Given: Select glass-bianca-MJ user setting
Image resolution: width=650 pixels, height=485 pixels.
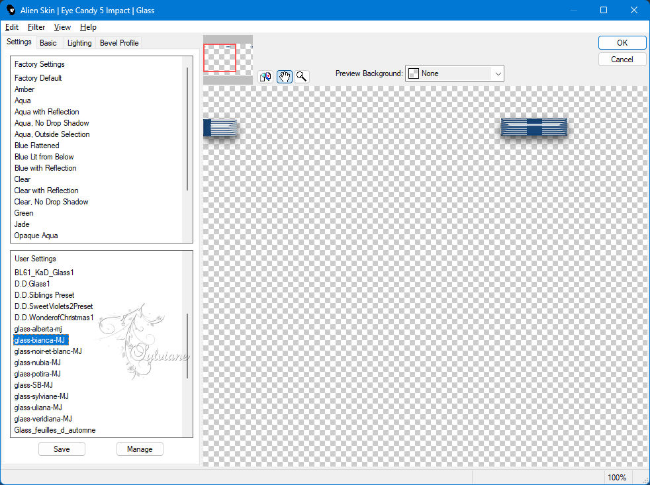Looking at the screenshot, I should [41, 340].
